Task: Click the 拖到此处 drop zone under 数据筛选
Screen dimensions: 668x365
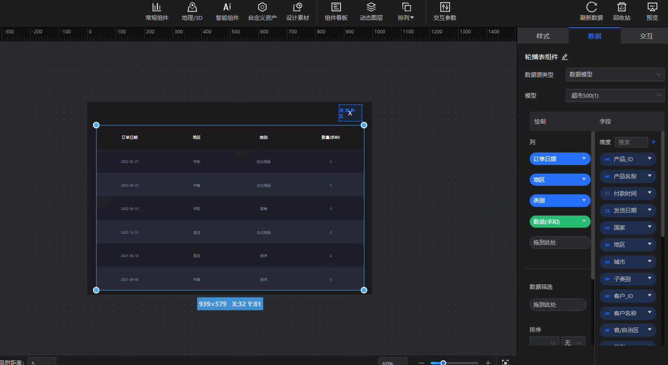Action: coord(558,305)
